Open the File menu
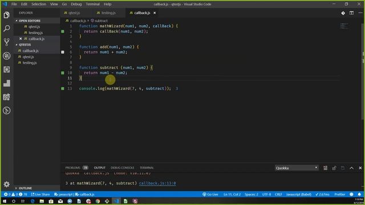Screen dimensions: 365x205 click(14, 4)
